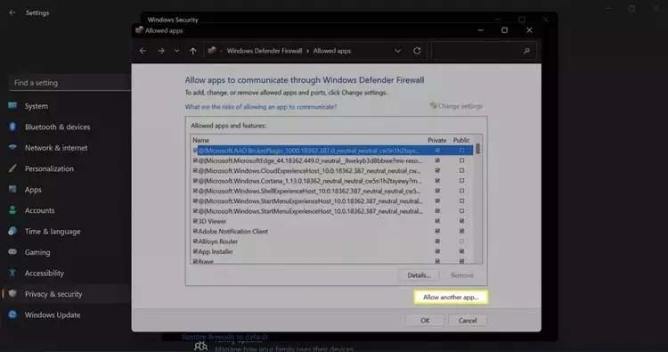This screenshot has height=352, width=668.
Task: Click the apps list scrollbar thumb
Action: pyautogui.click(x=478, y=149)
